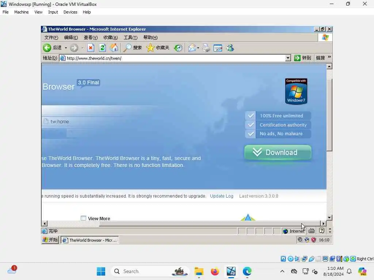The image size is (374, 280).
Task: Click the vertical scrollbar thumb
Action: point(329,115)
